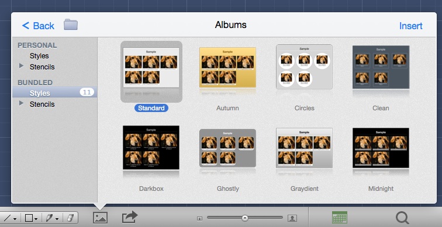The image size is (442, 227).
Task: Click the PERSONAL section header
Action: point(37,46)
